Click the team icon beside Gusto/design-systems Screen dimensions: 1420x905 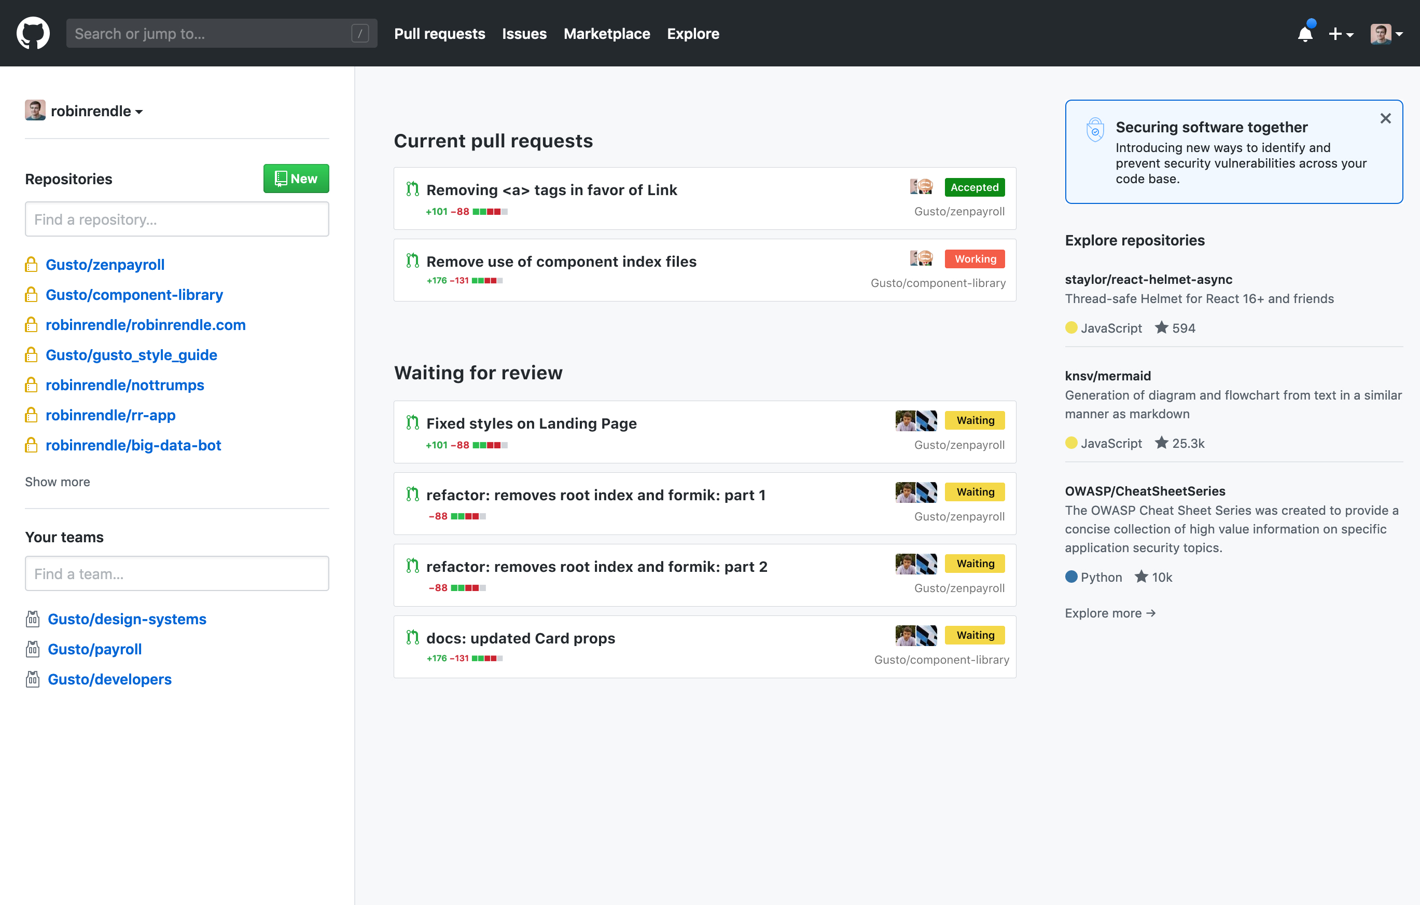[33, 619]
